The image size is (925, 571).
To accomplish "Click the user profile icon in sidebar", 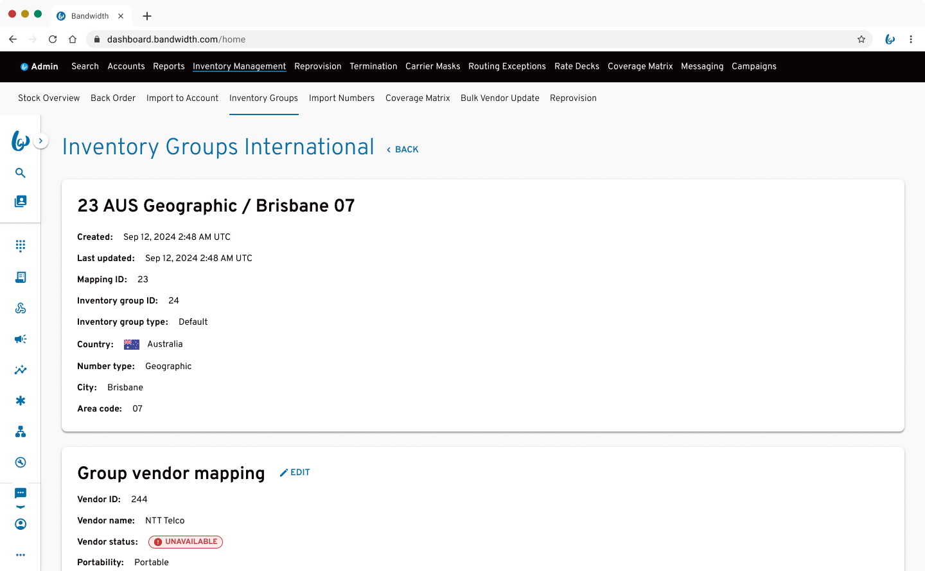I will coord(21,524).
